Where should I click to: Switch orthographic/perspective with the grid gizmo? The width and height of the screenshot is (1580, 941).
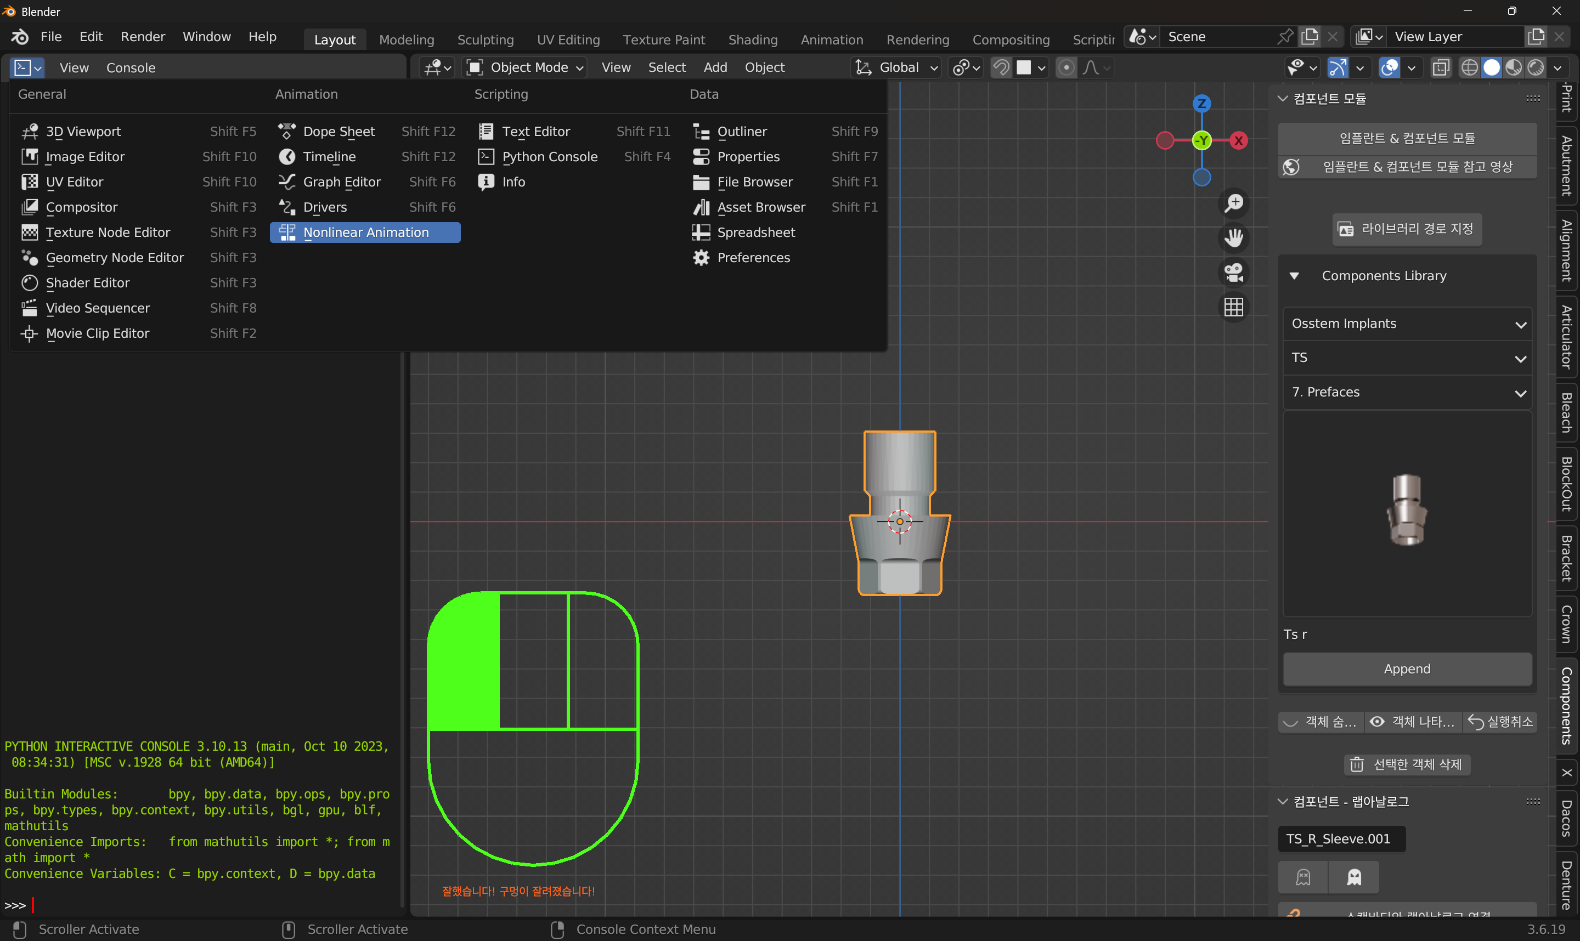1234,308
